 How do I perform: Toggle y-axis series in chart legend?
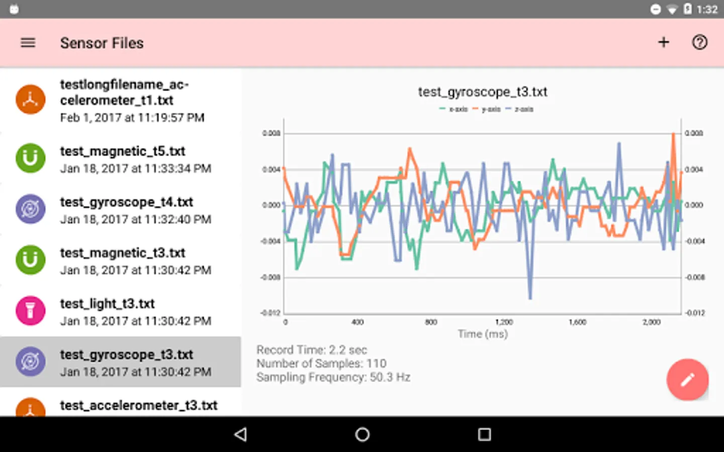[x=487, y=109]
